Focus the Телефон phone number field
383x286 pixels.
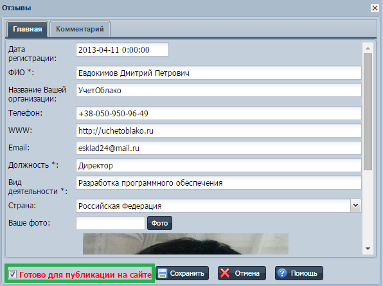click(218, 113)
